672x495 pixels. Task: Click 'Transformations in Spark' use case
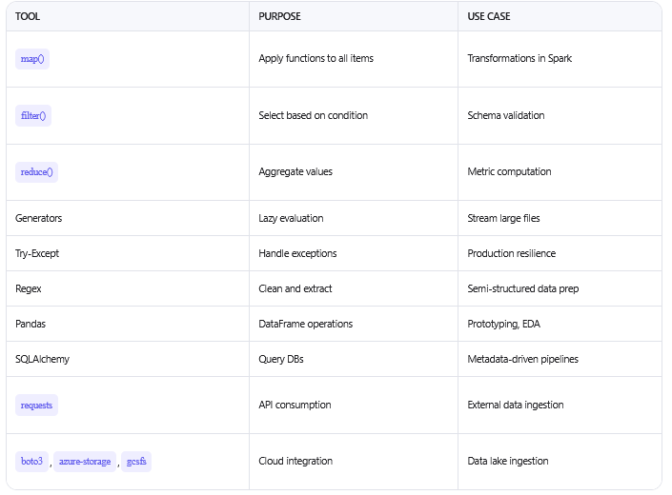point(519,59)
